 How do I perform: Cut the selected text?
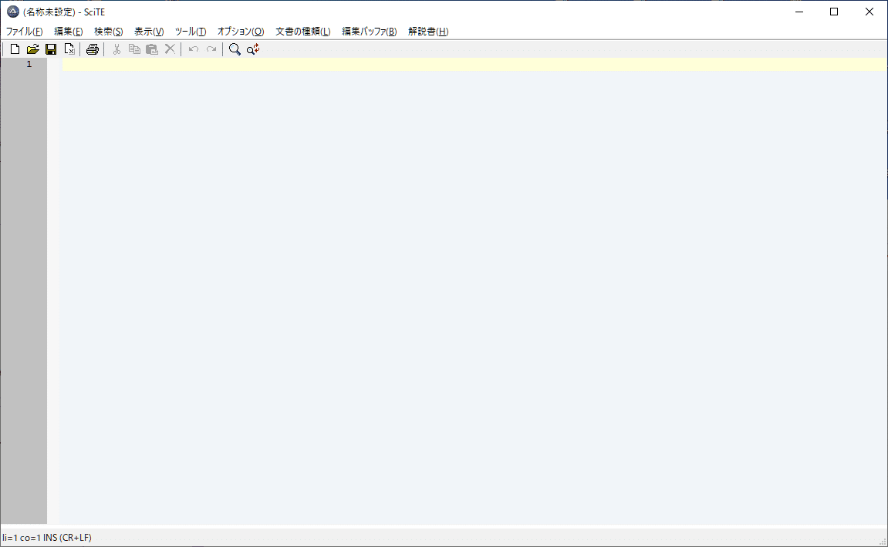pyautogui.click(x=116, y=49)
